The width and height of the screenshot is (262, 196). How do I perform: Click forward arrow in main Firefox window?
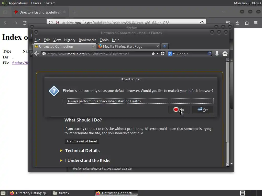click(15, 23)
